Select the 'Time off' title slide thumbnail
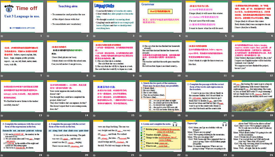275x157 pixels. pyautogui.click(x=22, y=17)
